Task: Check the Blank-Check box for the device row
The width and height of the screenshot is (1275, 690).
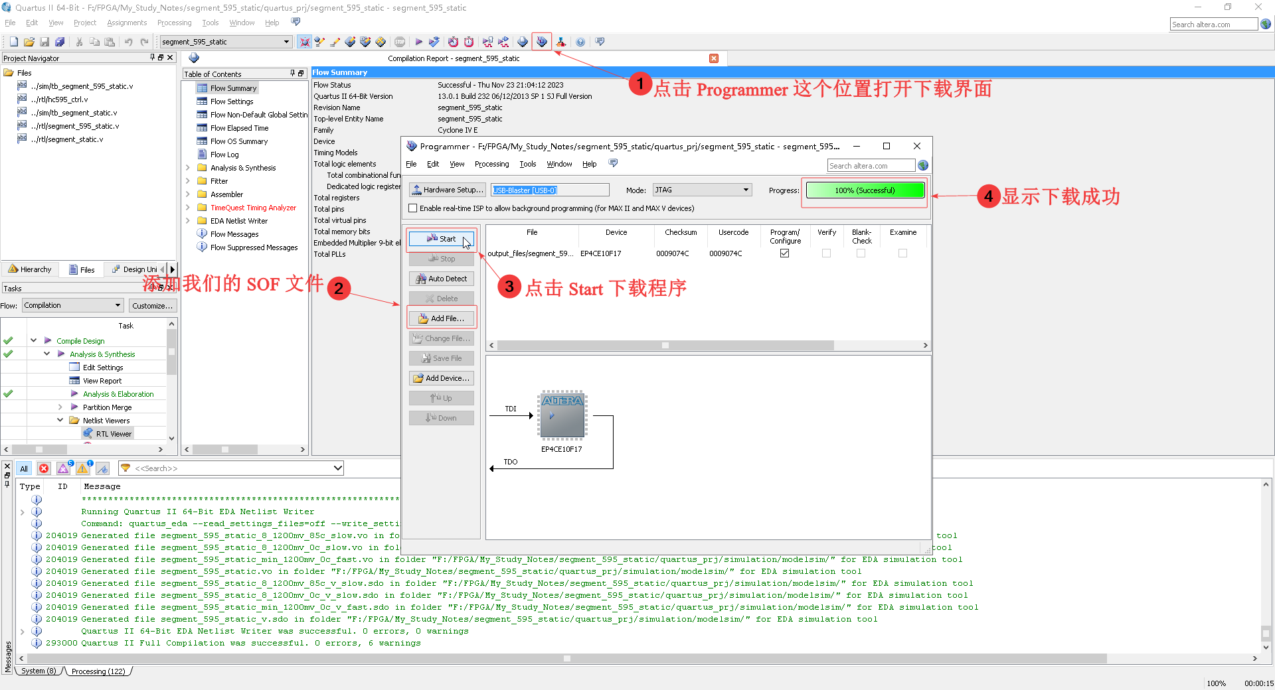Action: coord(861,253)
